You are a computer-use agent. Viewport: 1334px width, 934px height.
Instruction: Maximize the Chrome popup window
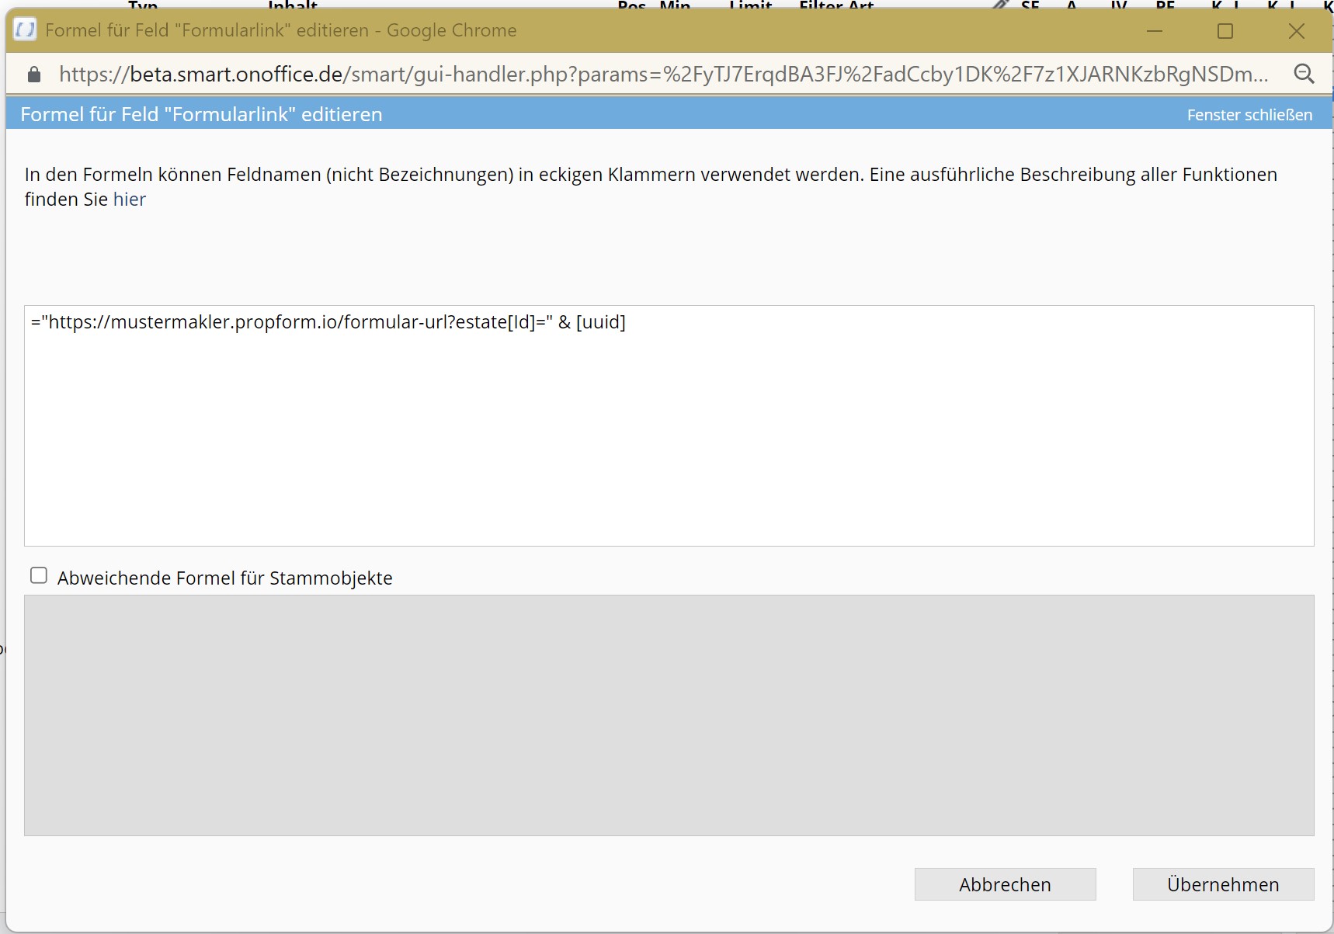1225,31
